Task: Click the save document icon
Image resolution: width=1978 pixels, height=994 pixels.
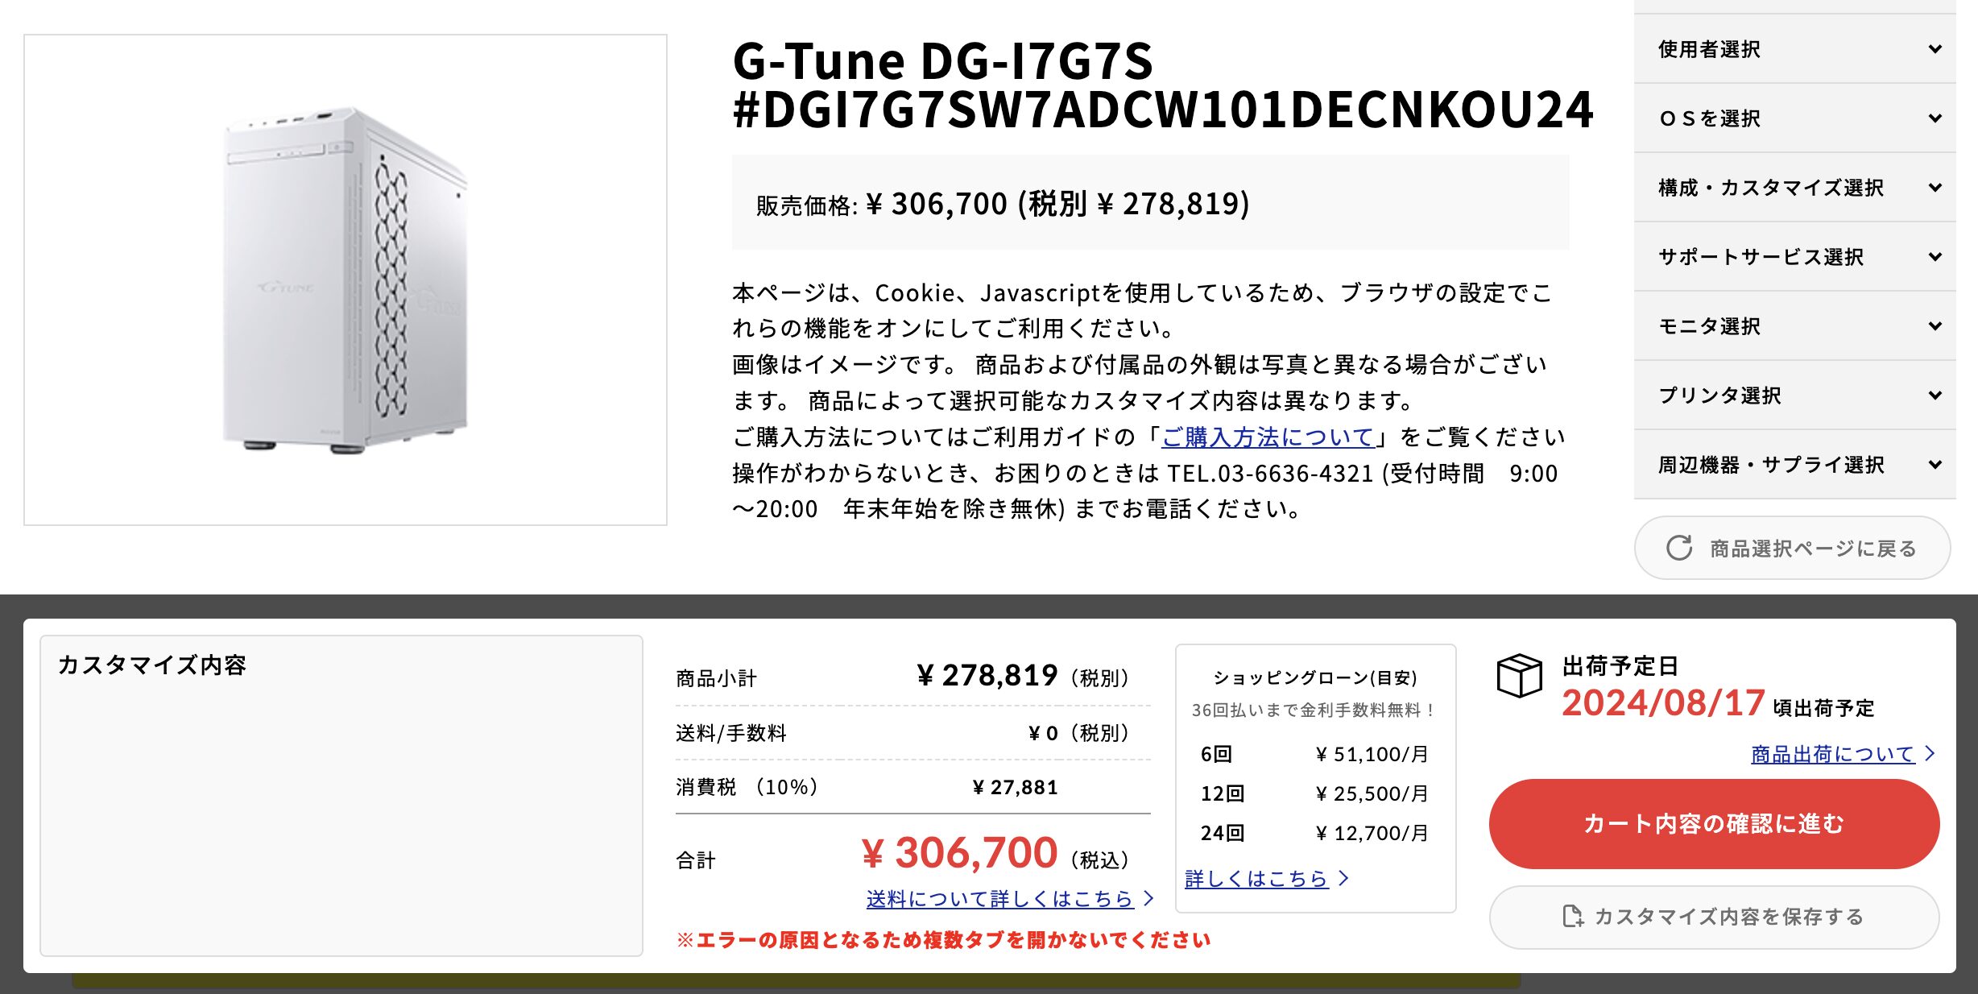Action: pos(1572,917)
